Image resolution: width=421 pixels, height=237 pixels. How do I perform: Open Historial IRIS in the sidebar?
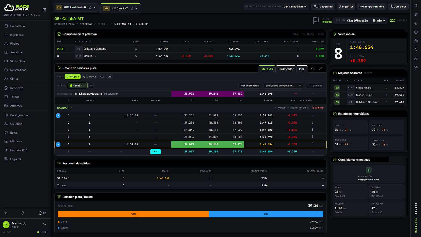pos(19,150)
